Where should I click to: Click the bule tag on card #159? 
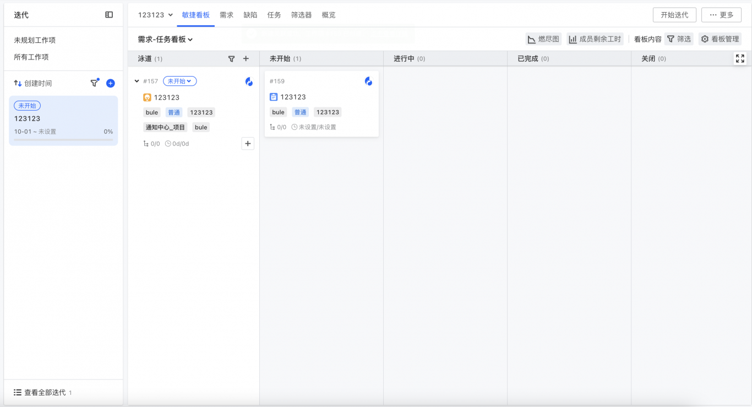coord(279,112)
